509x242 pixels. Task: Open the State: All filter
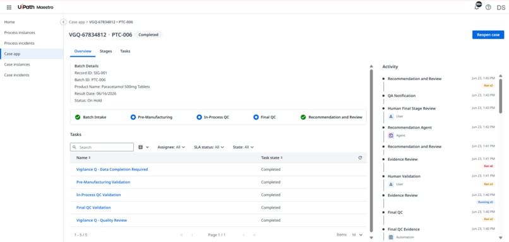coord(243,147)
